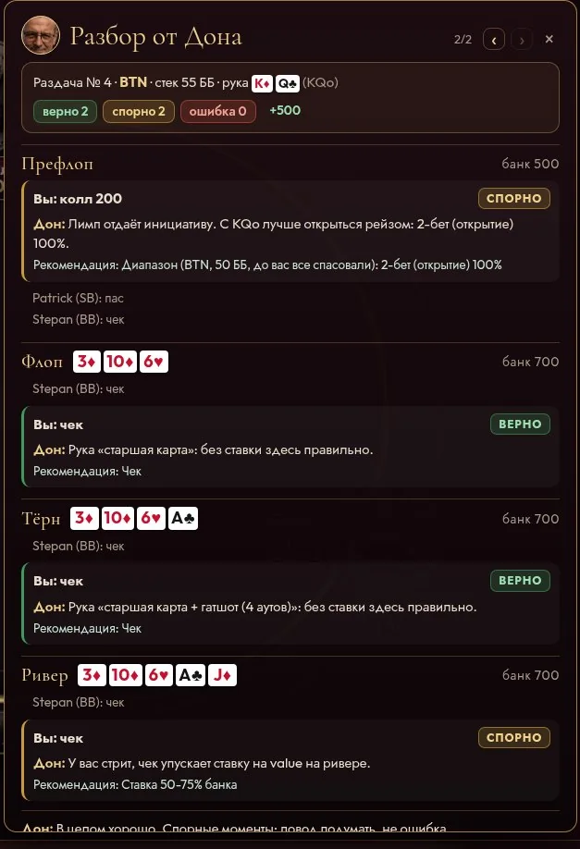580x849 pixels.
Task: Filter by 'спорно 2' badge
Action: (139, 112)
